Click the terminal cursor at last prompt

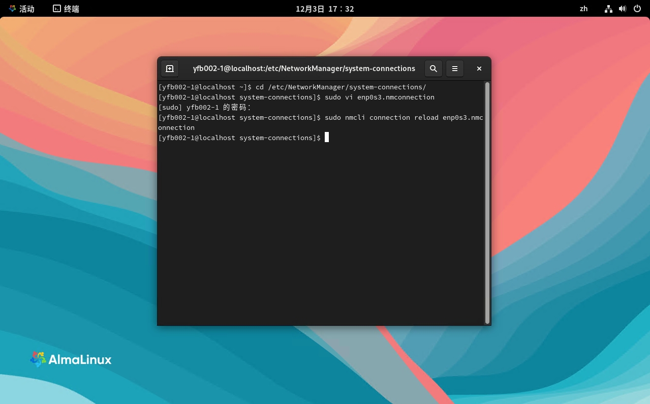tap(327, 138)
